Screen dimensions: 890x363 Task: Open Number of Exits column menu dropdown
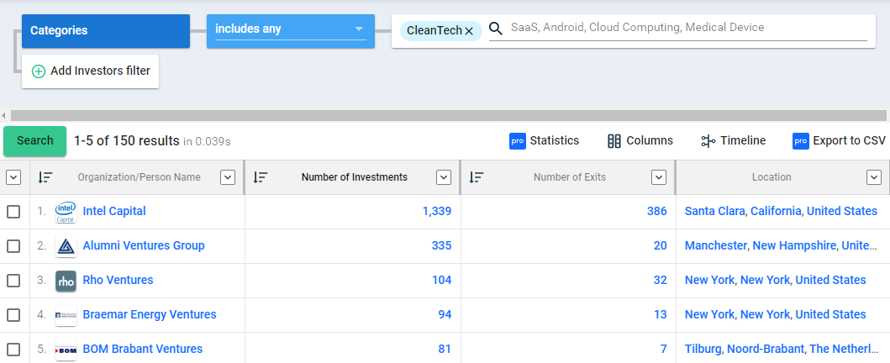pyautogui.click(x=658, y=177)
